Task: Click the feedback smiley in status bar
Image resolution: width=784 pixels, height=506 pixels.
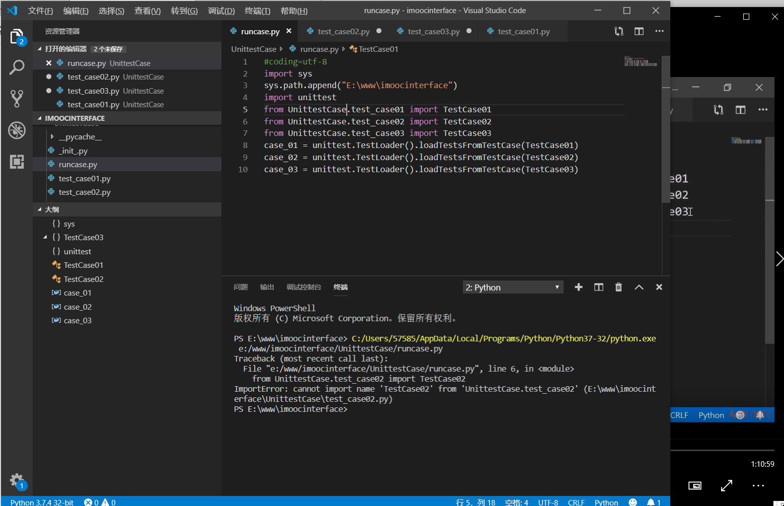Action: (x=633, y=502)
